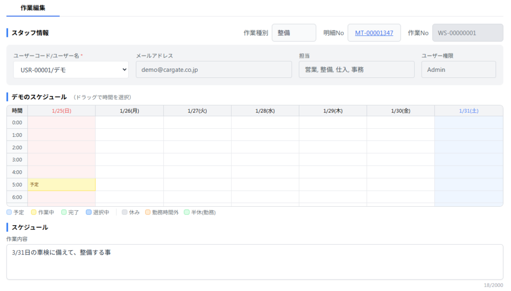Expand the ユーザーコード/ユーザー名 dropdown
511x291 pixels.
71,70
